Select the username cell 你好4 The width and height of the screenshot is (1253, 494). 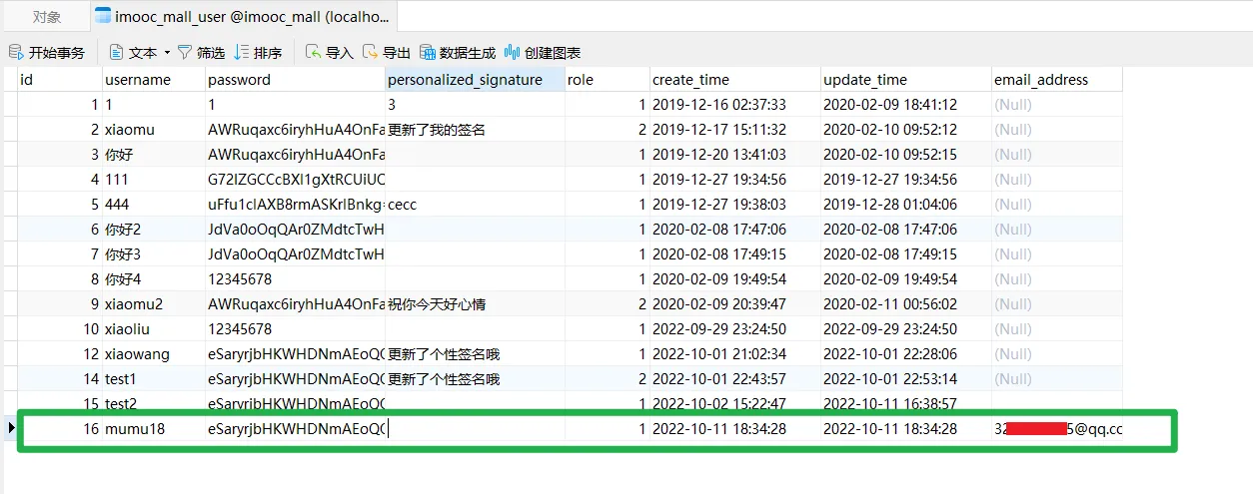pos(154,279)
